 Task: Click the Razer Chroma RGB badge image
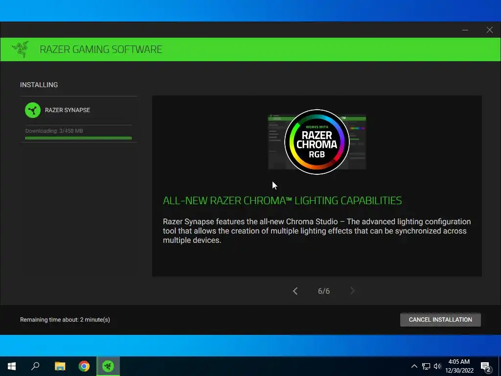click(317, 142)
